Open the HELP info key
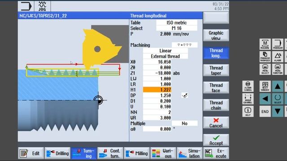 [248, 111]
